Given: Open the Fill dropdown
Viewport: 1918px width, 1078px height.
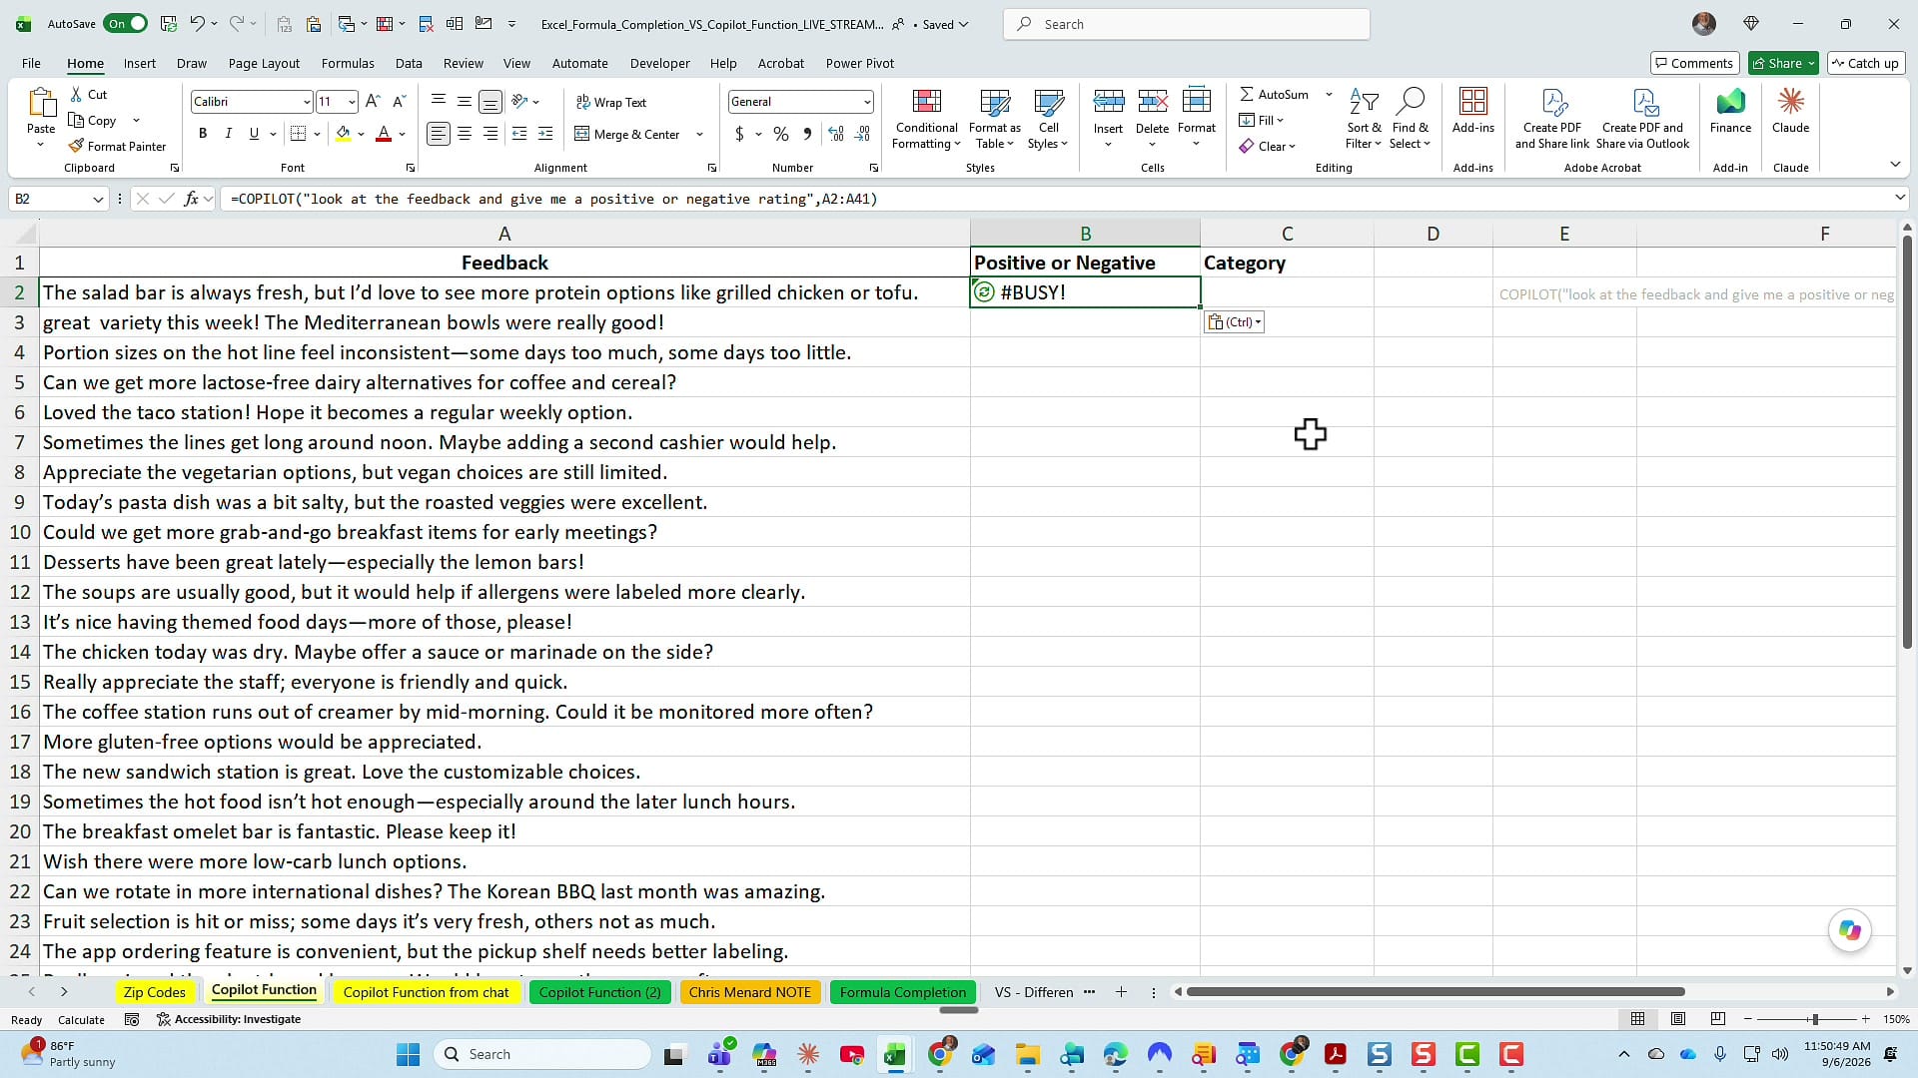Looking at the screenshot, I should click(1262, 120).
